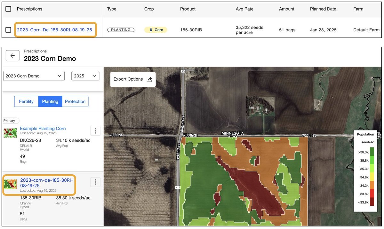Switch to the Protection tab
The image size is (384, 229).
click(75, 101)
